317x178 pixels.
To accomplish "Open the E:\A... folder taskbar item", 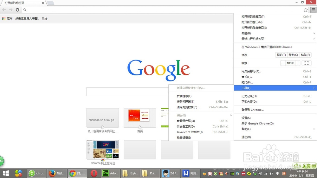I will (x=130, y=173).
